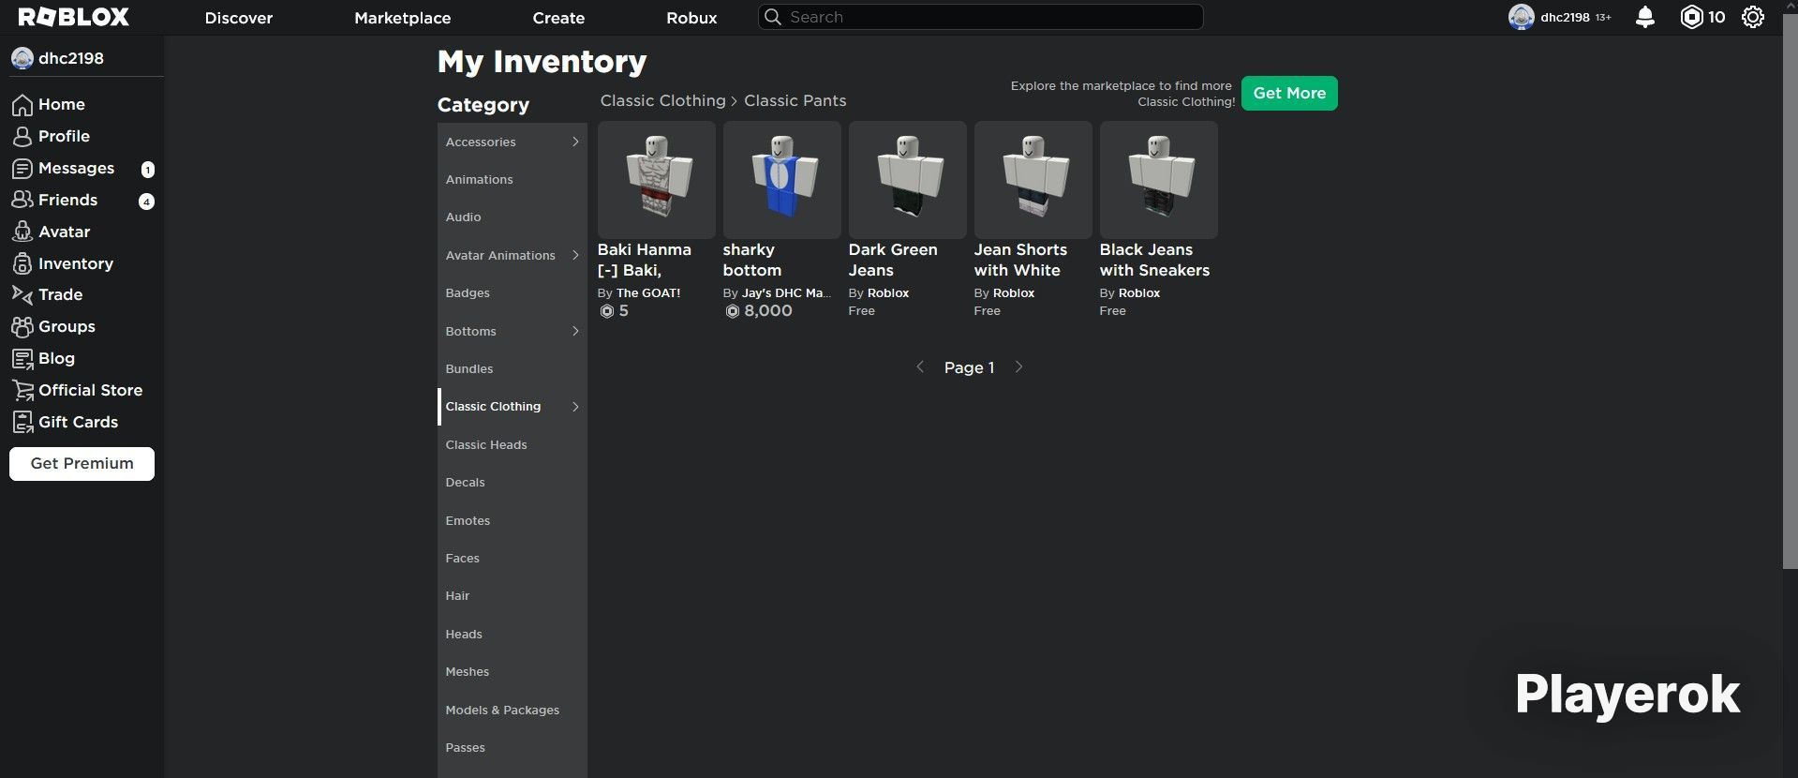
Task: Open the Robux tab
Action: pos(691,18)
